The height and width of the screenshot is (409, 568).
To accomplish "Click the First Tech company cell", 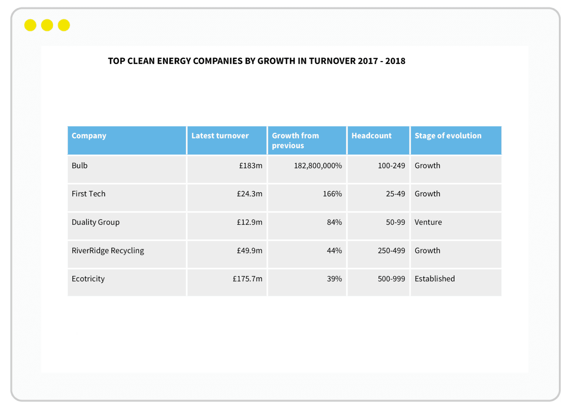I will coord(127,198).
